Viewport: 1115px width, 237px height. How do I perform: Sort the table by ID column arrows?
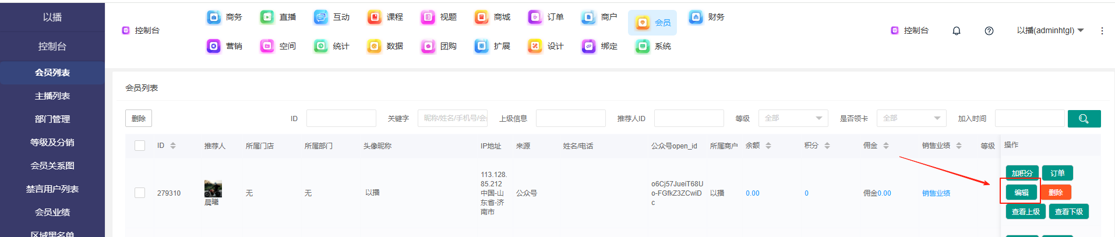point(173,146)
